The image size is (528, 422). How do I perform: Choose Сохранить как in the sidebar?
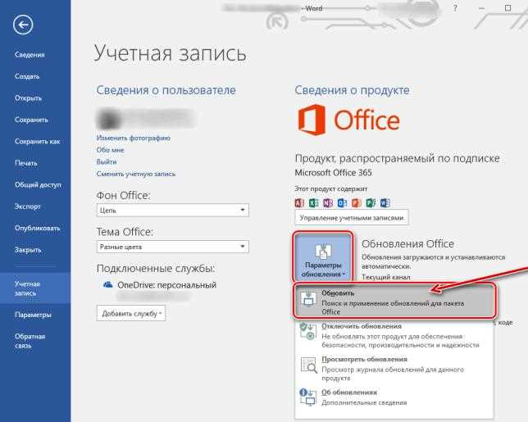tap(37, 142)
